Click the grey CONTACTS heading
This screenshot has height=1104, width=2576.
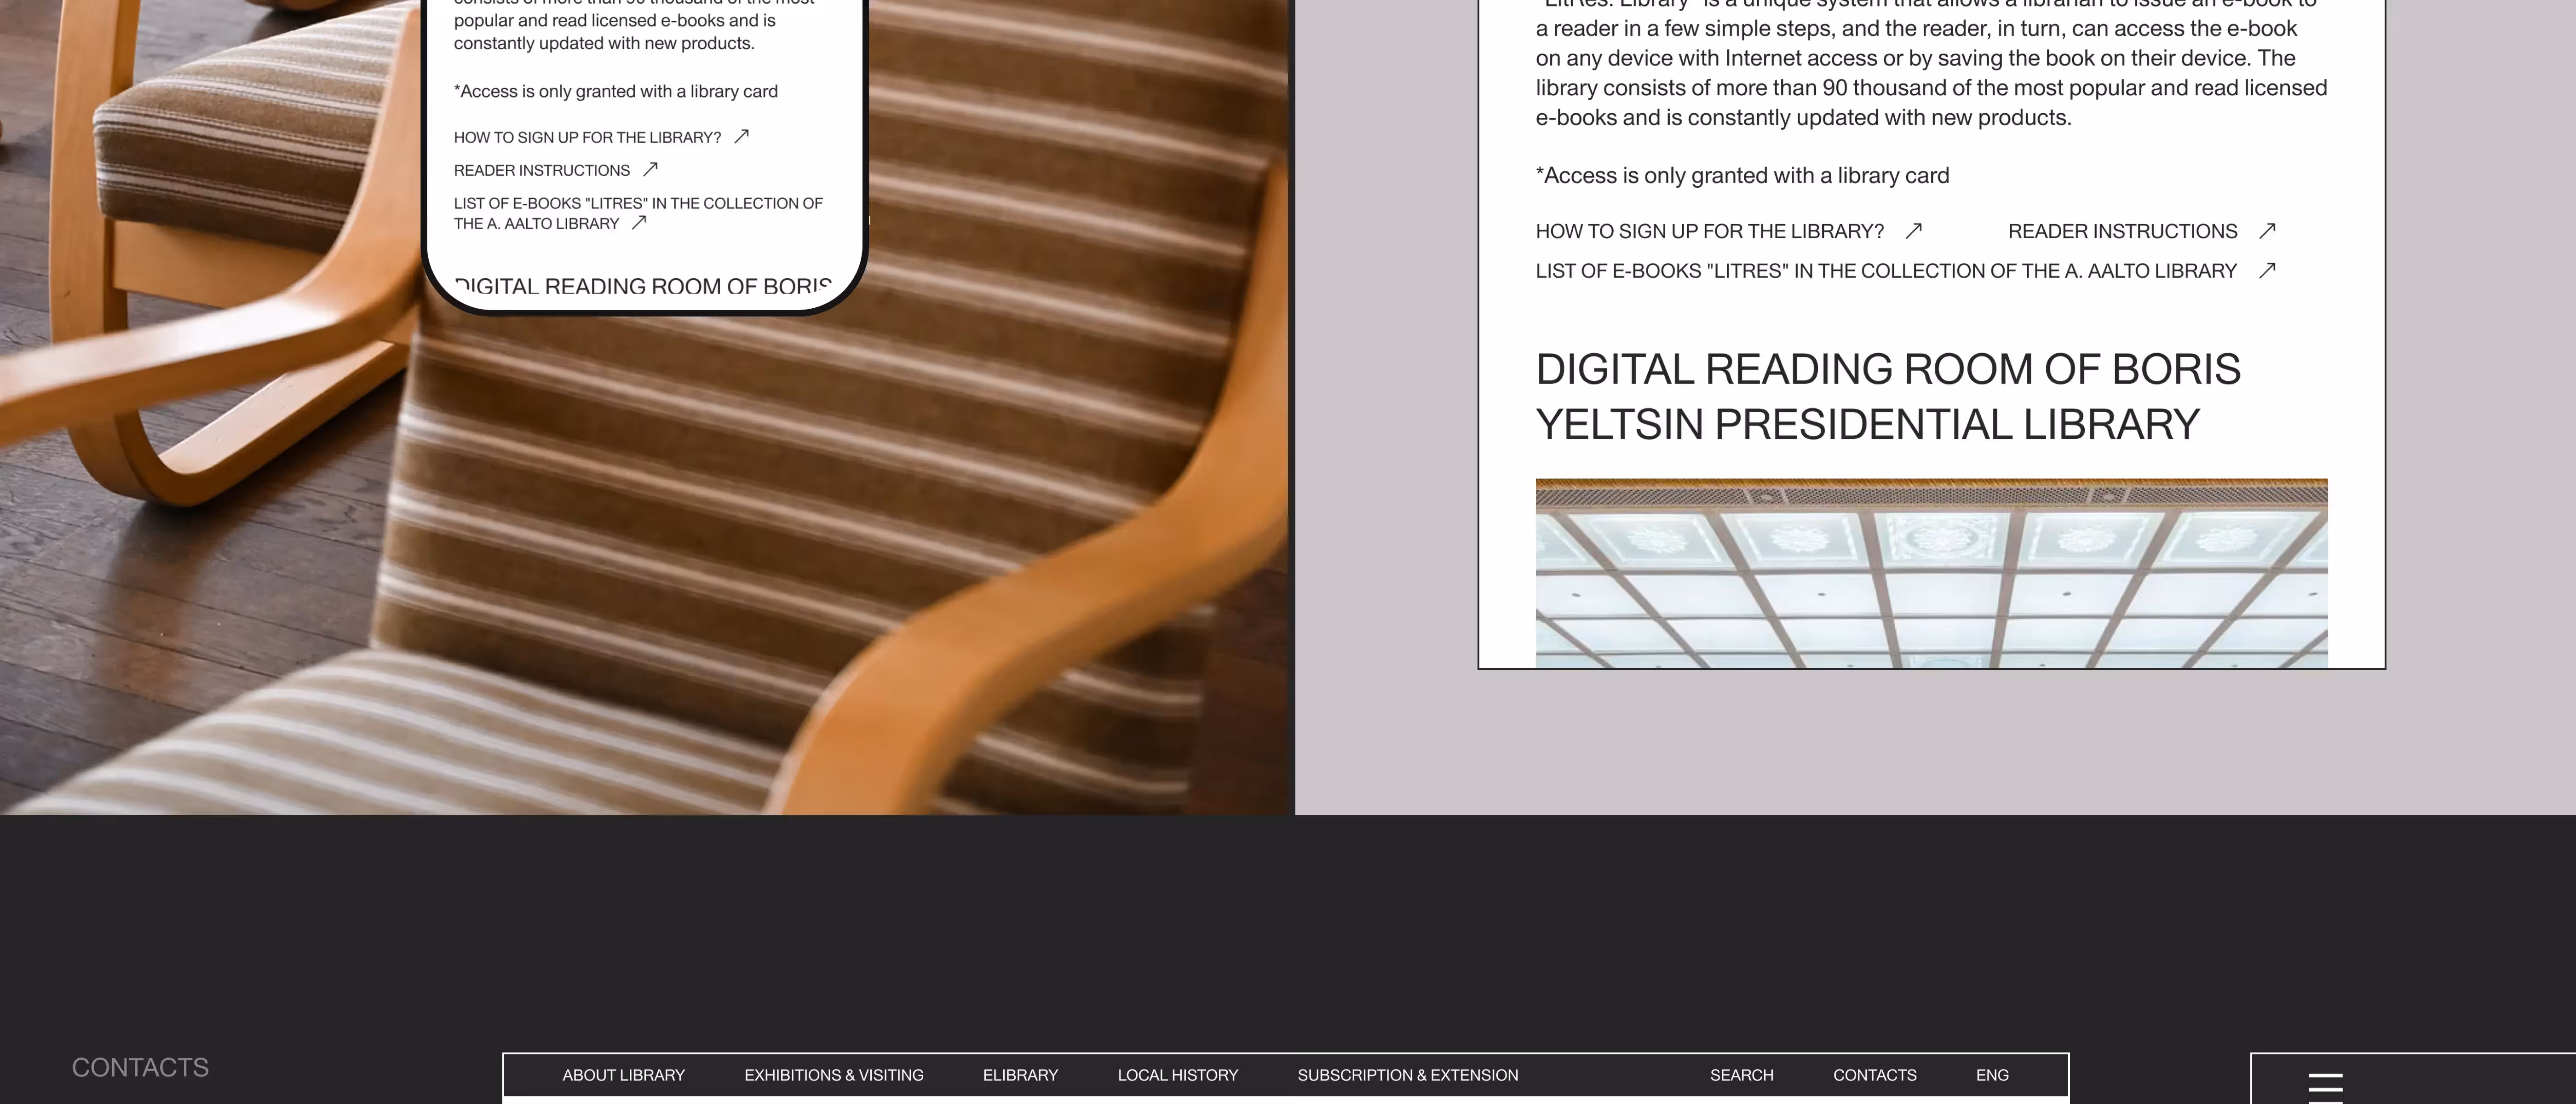pyautogui.click(x=140, y=1068)
